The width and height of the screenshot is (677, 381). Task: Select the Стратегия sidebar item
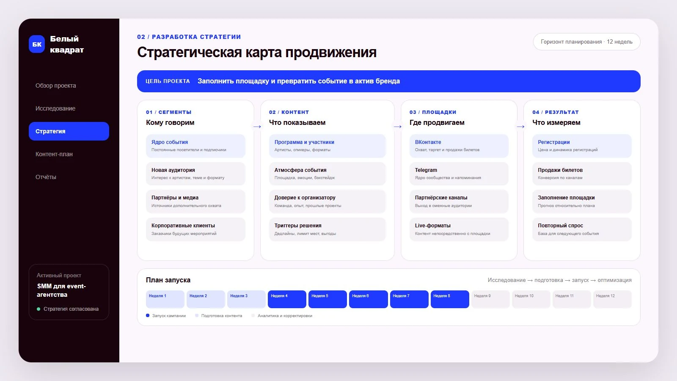click(x=69, y=131)
